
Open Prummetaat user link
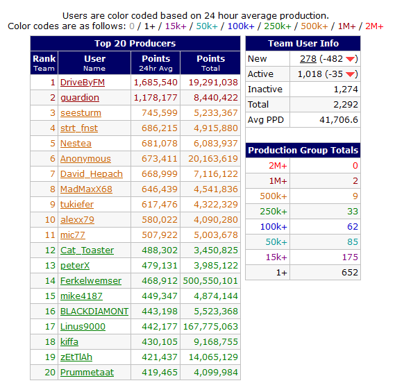click(x=87, y=373)
